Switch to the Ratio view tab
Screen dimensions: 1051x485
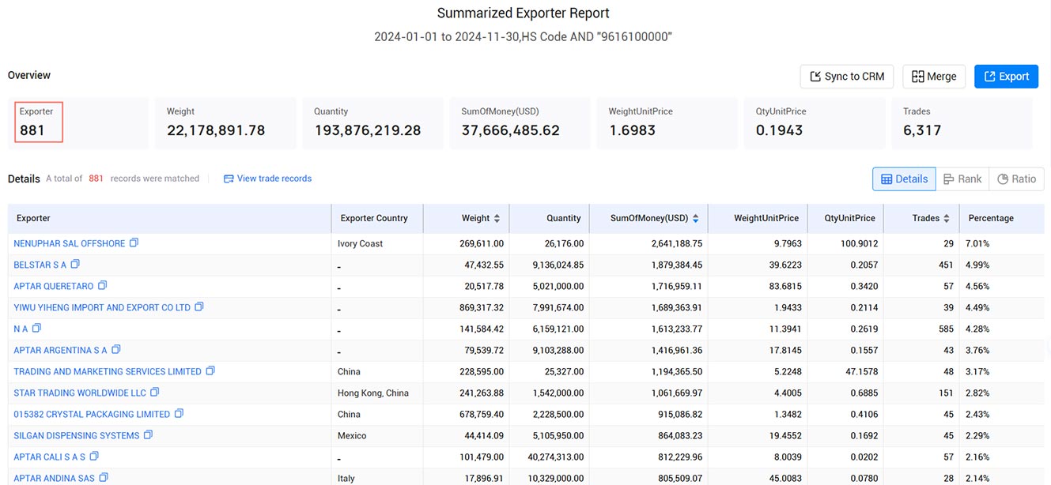[1016, 179]
